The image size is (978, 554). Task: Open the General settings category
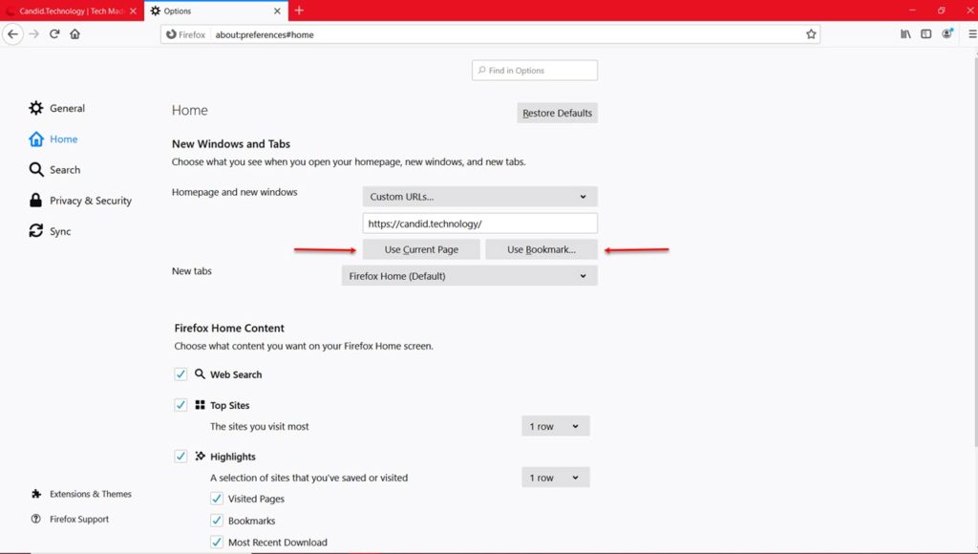56,108
